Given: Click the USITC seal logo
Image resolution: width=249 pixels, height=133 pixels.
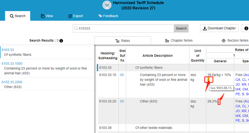Looking at the screenshot, I should pyautogui.click(x=107, y=5).
